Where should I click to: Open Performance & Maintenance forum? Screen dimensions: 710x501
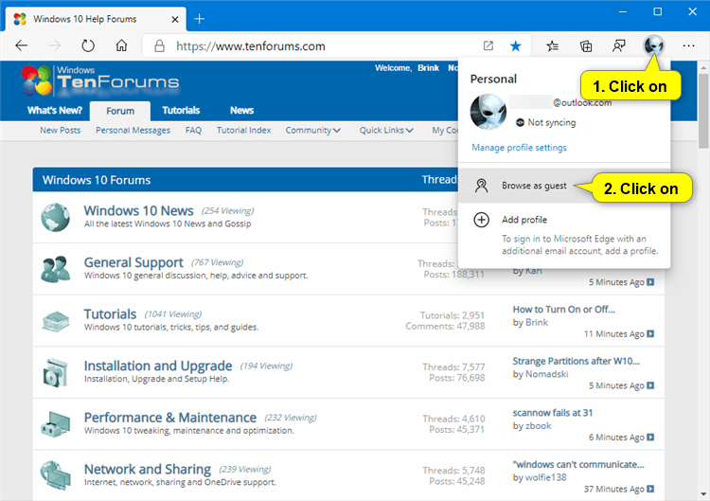170,418
